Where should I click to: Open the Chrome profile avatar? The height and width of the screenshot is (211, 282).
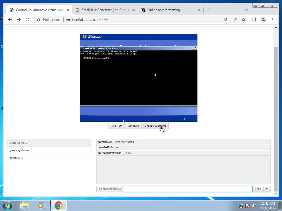point(263,20)
